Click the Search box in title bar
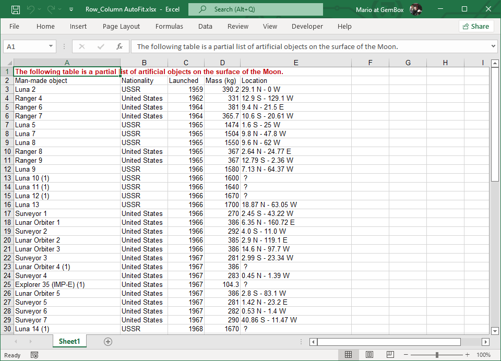Screen dimensions: 501x361 [256, 9]
